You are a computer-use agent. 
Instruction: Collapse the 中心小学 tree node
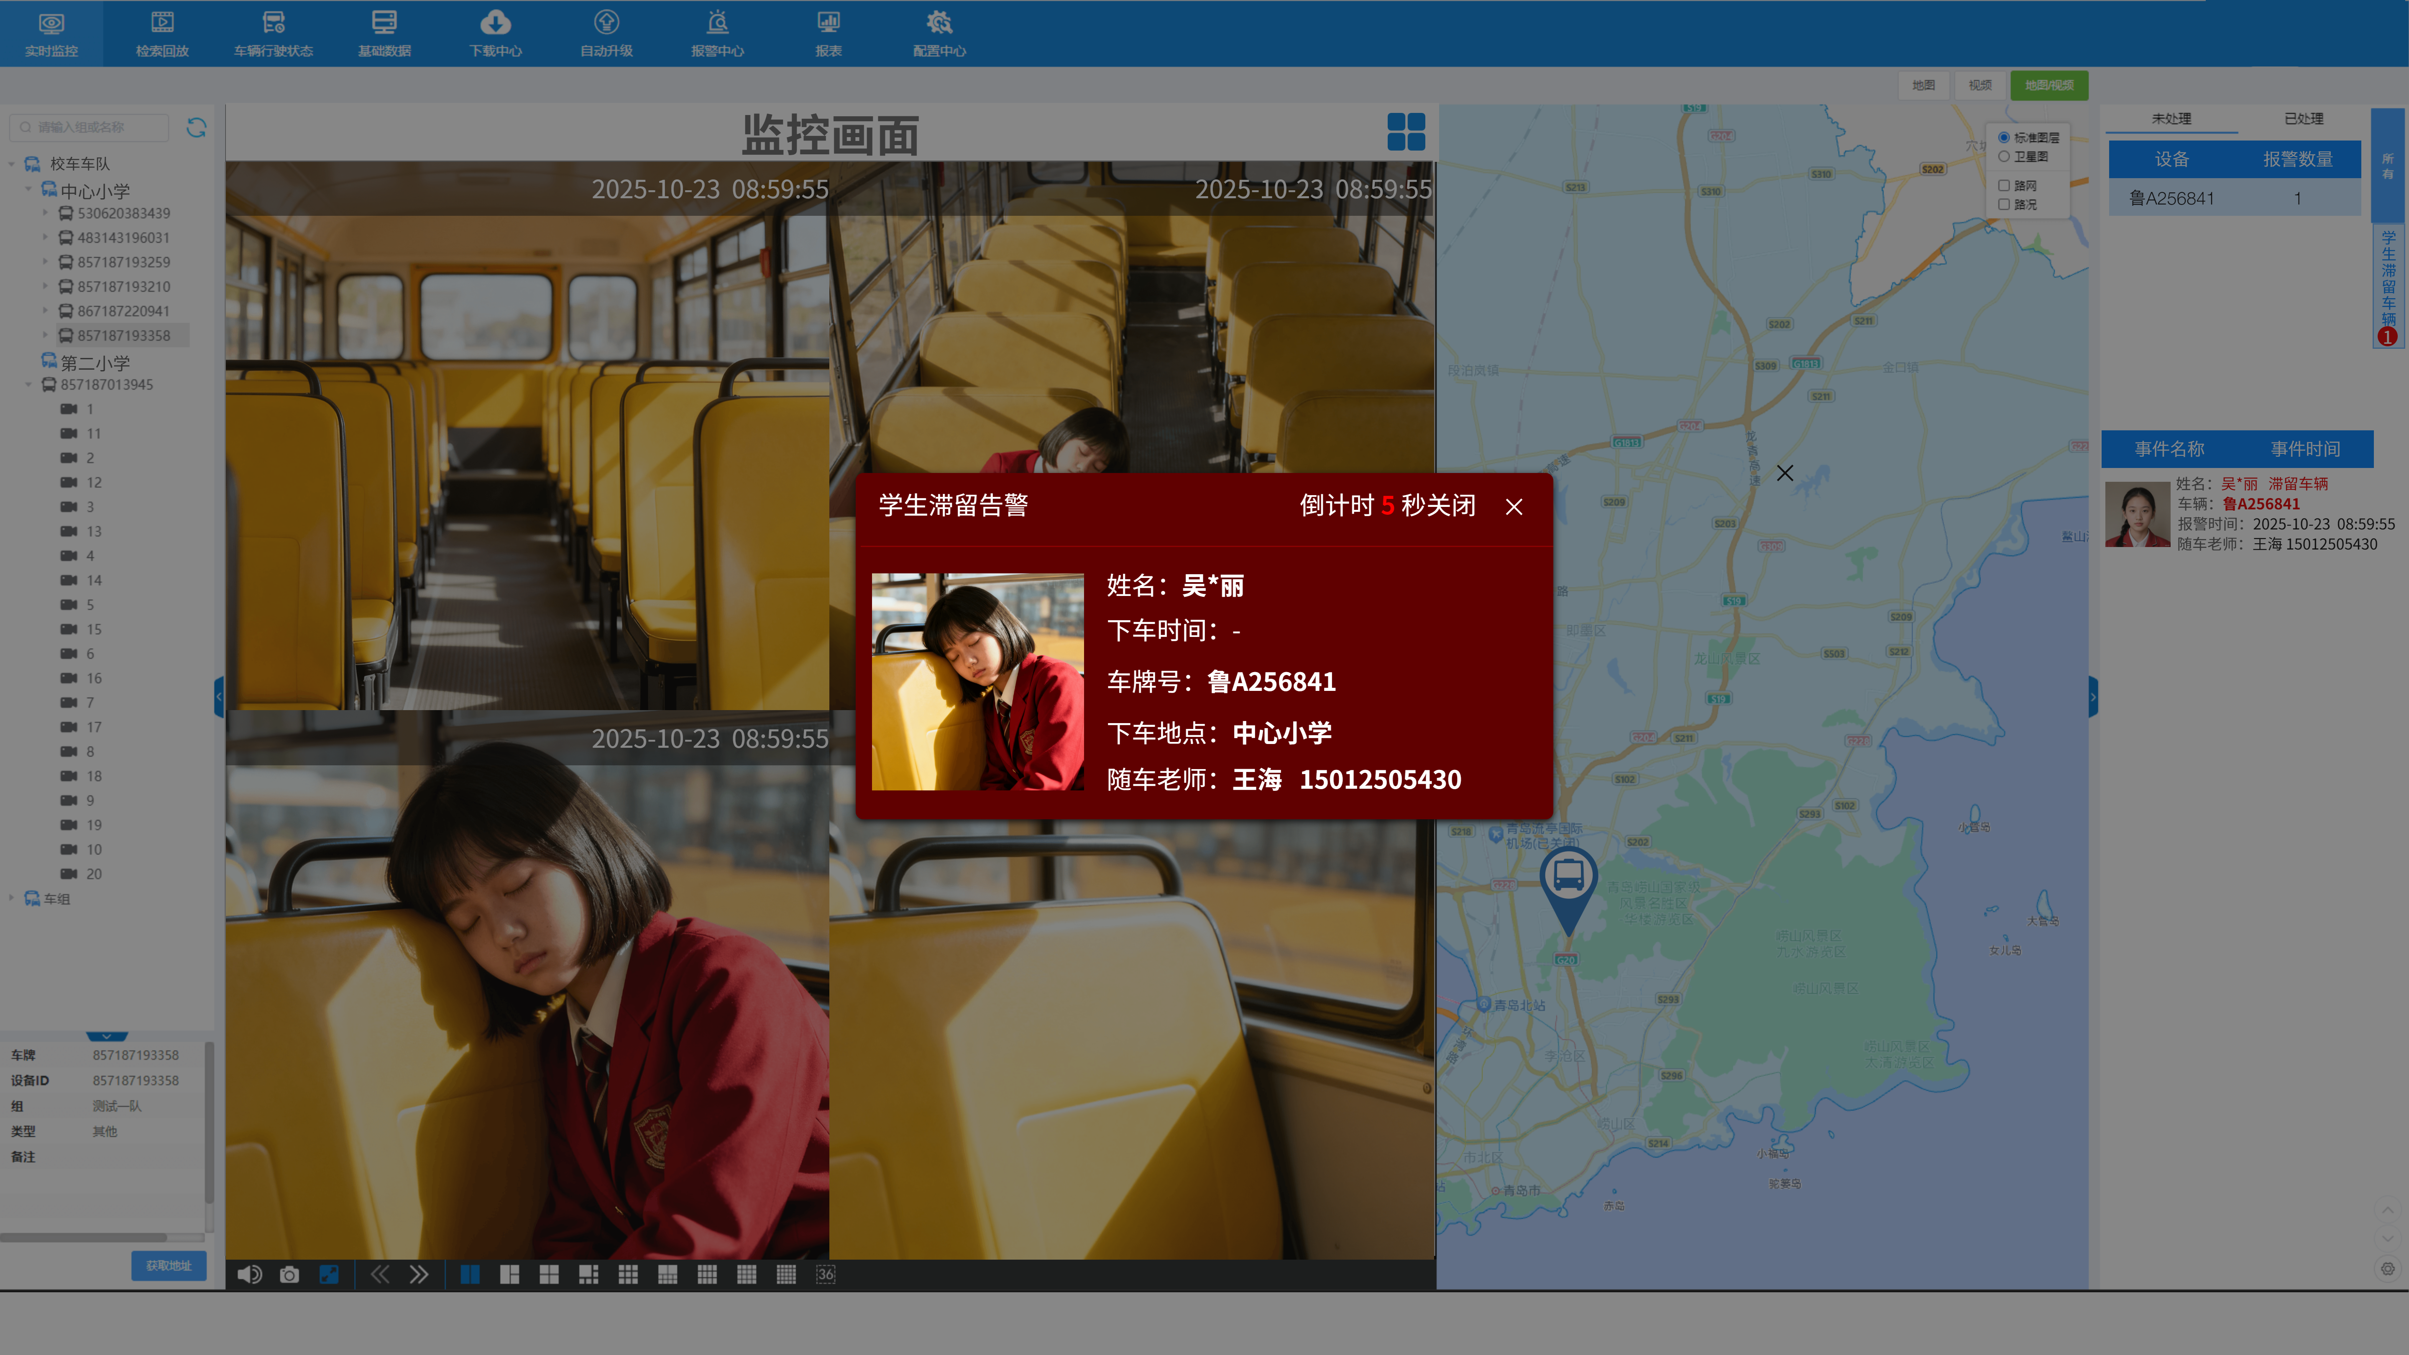pos(28,190)
